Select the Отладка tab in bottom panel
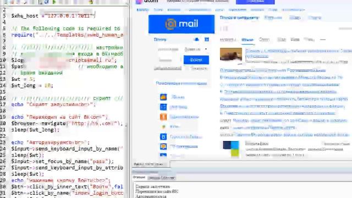 139,177
